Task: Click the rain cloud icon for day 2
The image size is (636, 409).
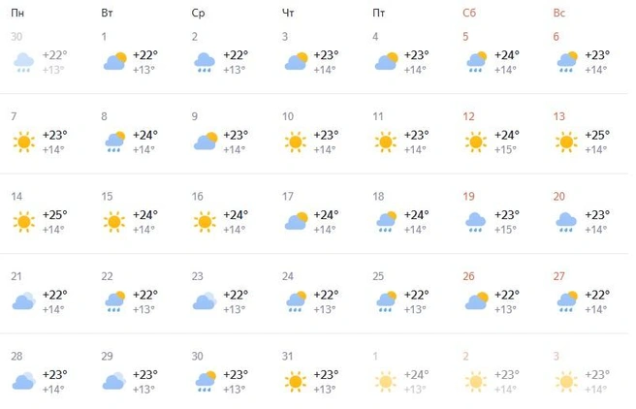Action: coord(204,62)
